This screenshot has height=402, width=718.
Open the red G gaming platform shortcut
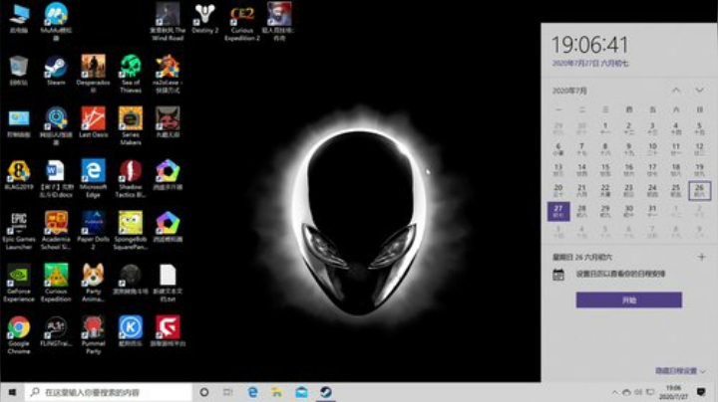[x=168, y=331]
